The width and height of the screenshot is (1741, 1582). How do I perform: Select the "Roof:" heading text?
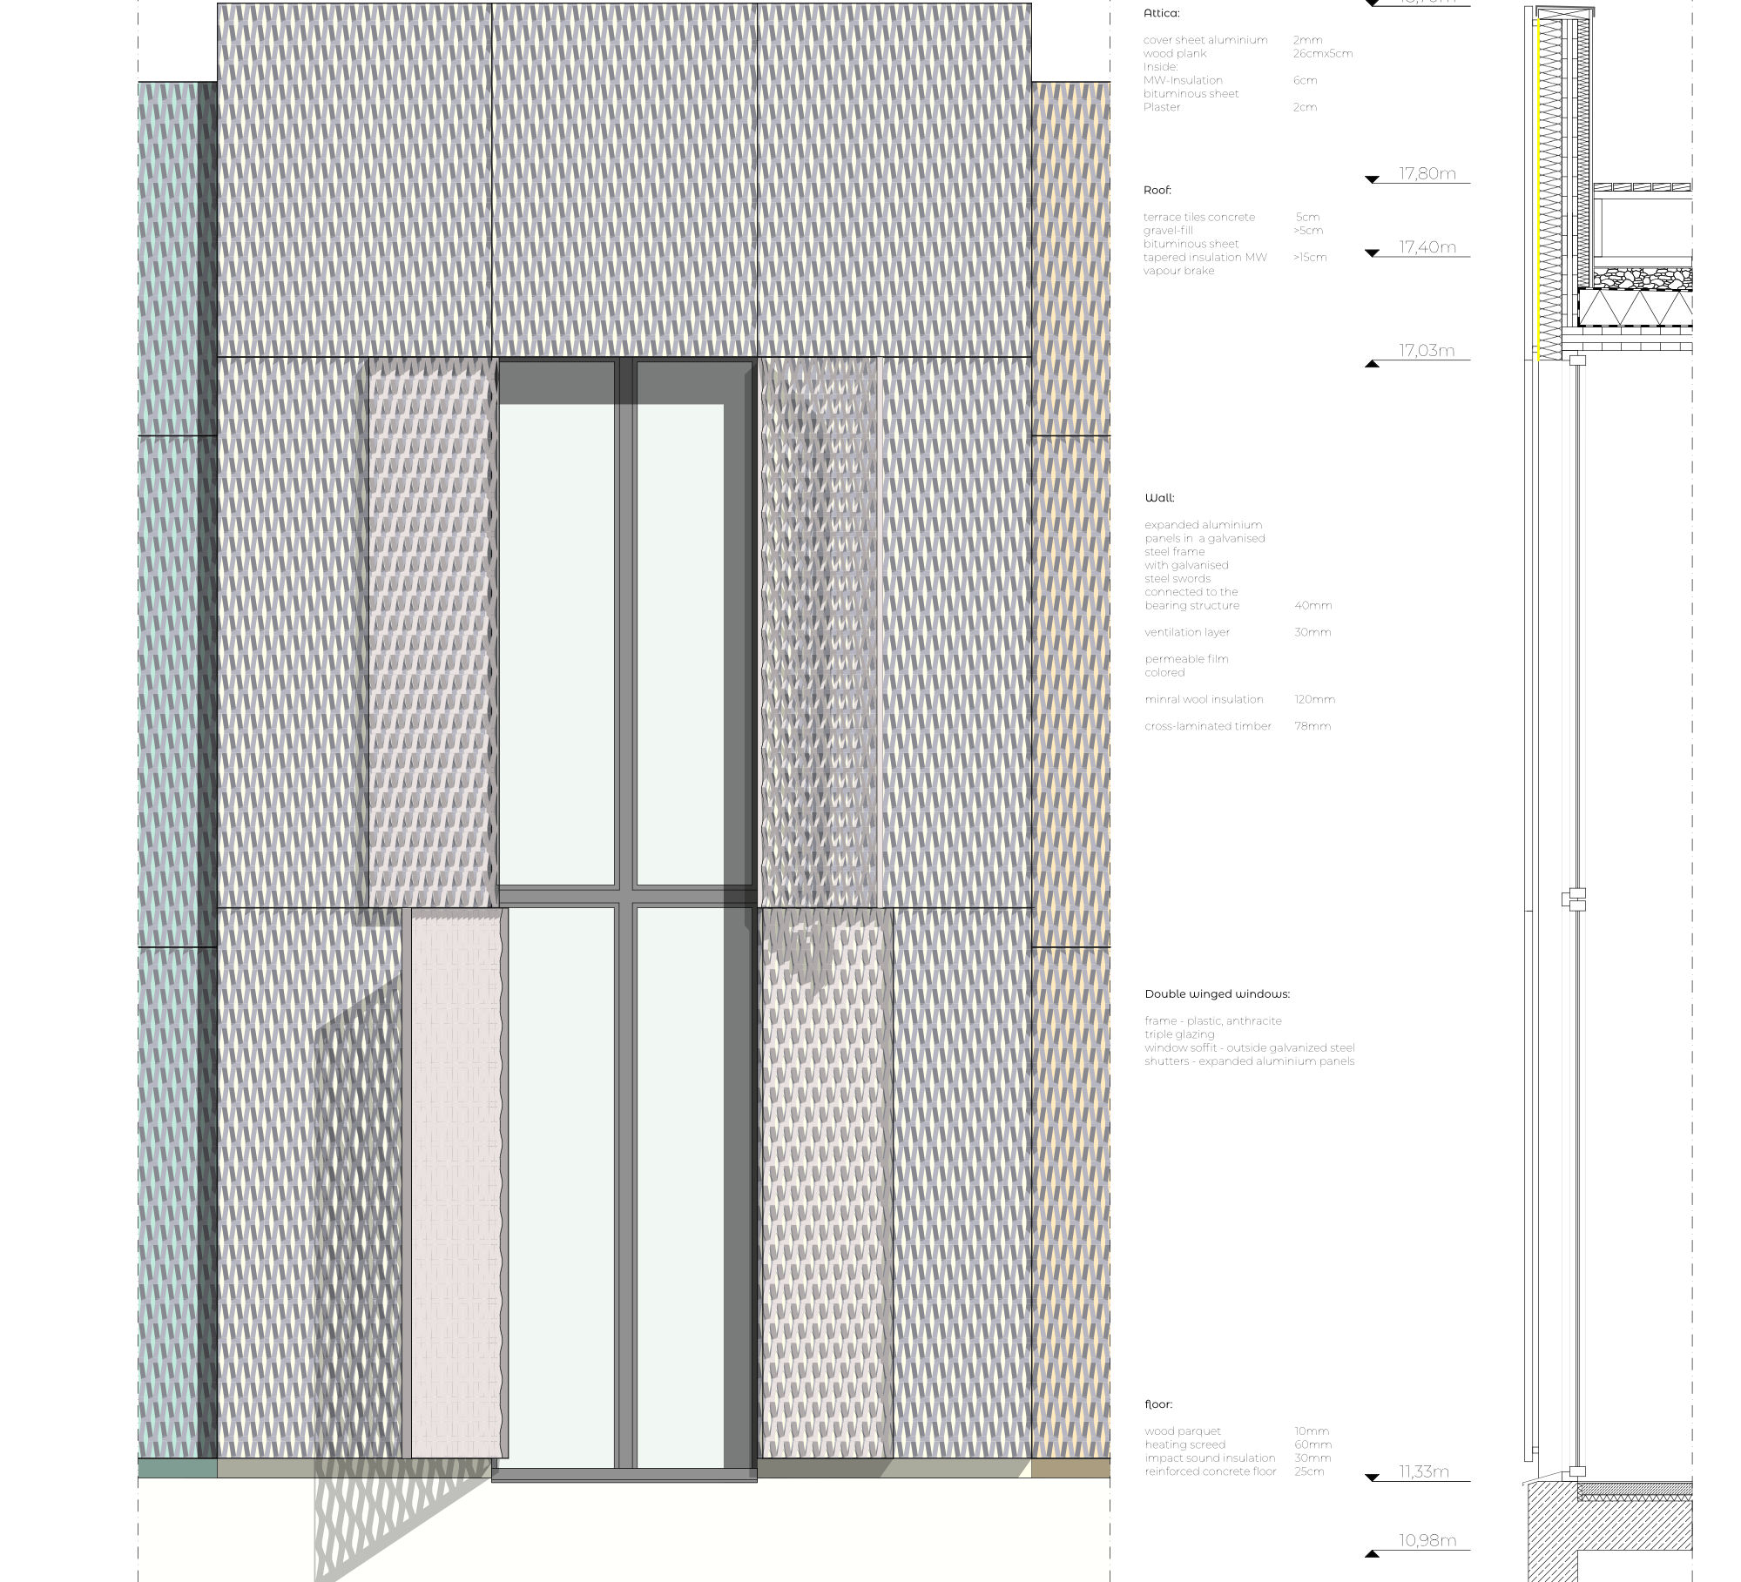(1157, 190)
